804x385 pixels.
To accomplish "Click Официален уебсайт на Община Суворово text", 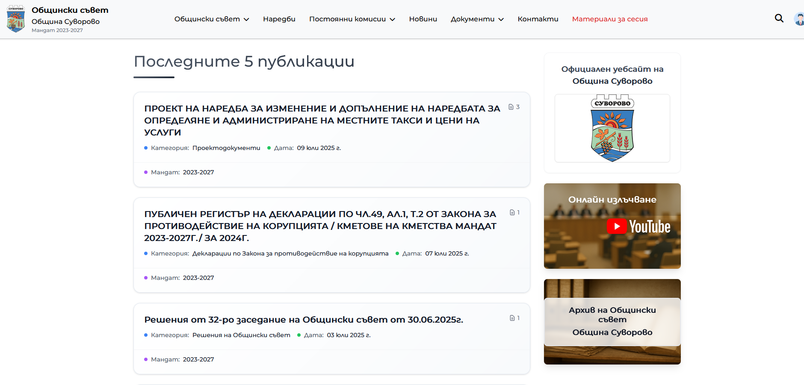I will coord(612,75).
